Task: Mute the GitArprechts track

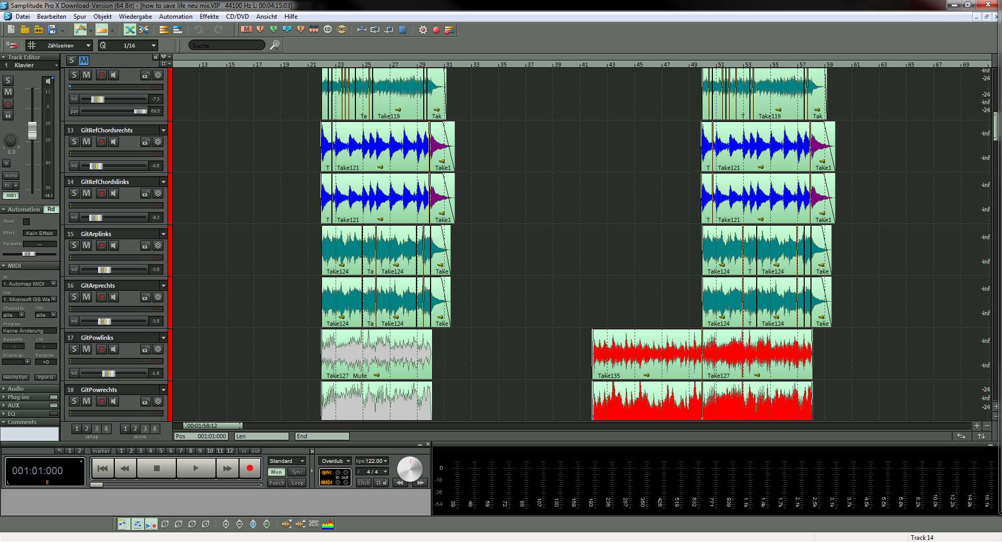Action: [x=87, y=297]
